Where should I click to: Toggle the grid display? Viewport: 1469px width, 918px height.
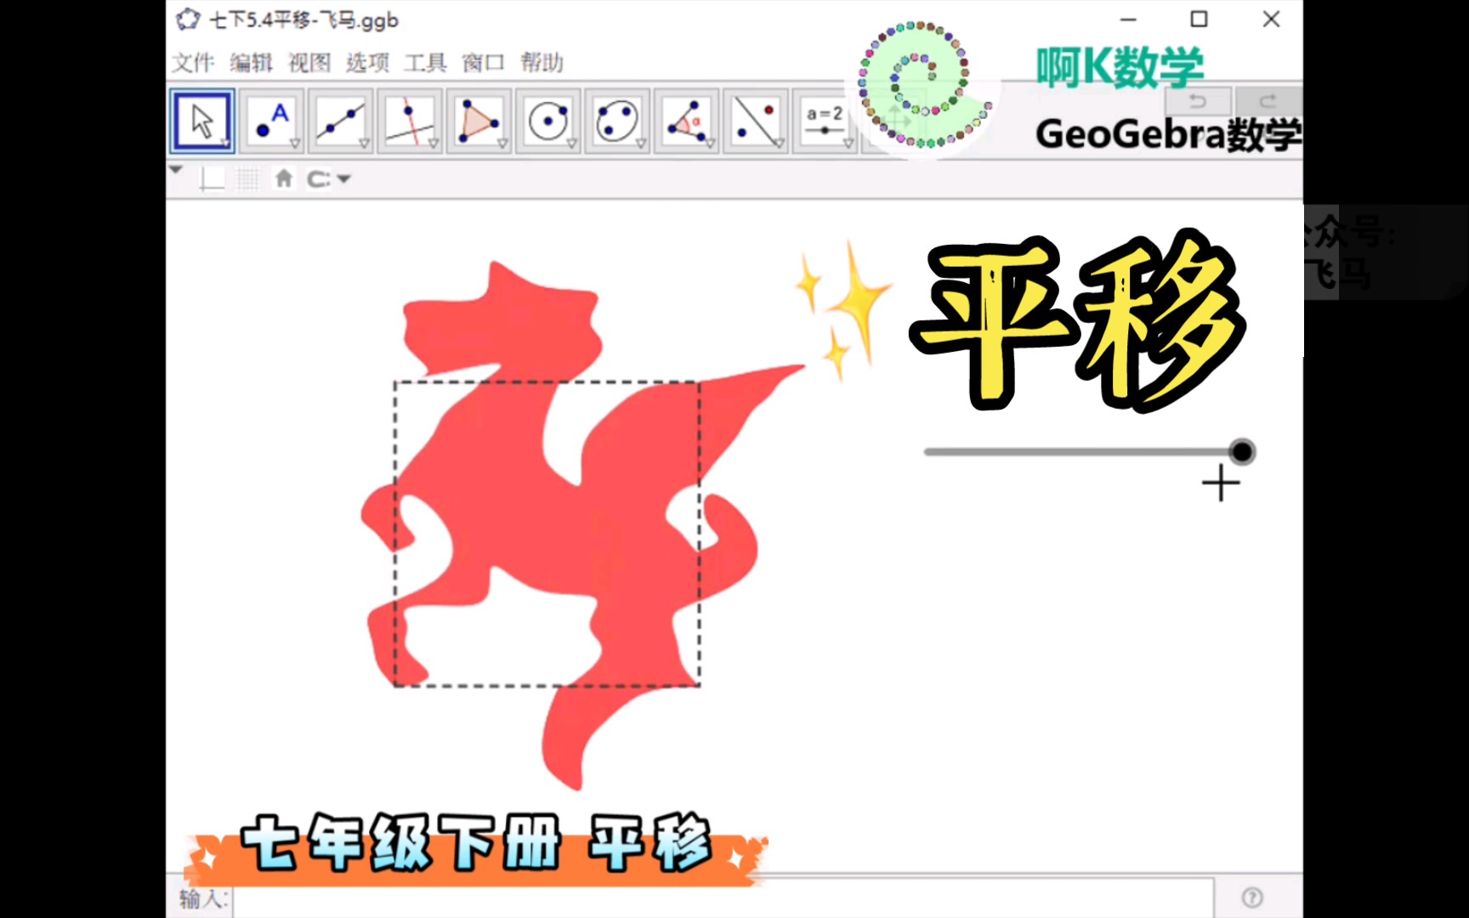point(247,178)
